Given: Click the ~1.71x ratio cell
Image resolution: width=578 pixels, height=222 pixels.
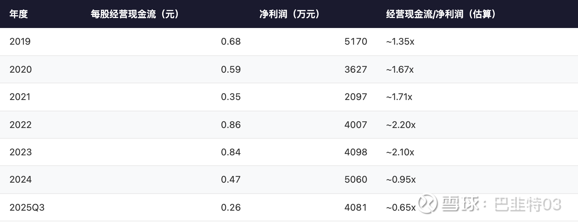Looking at the screenshot, I should (399, 97).
